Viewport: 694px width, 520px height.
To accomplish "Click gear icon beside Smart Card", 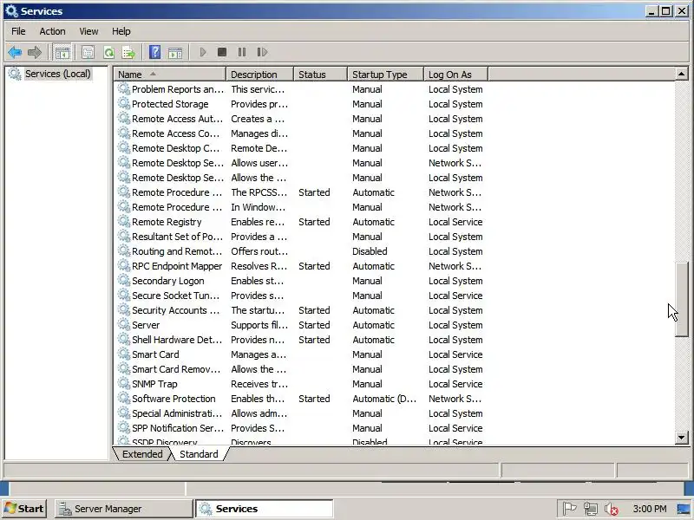I will click(x=124, y=354).
